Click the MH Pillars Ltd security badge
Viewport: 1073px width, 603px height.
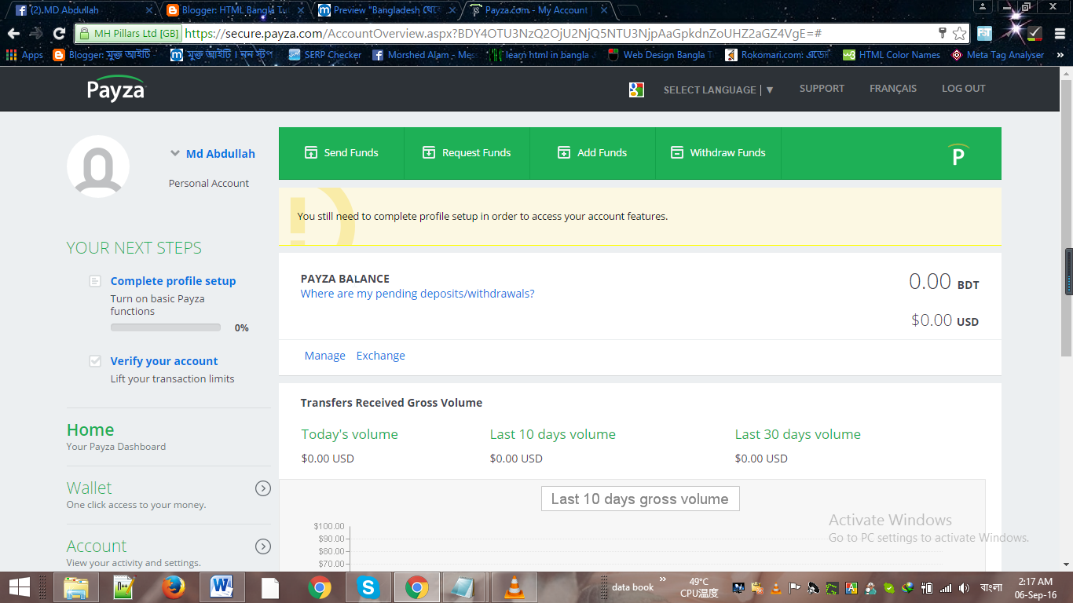tap(128, 34)
